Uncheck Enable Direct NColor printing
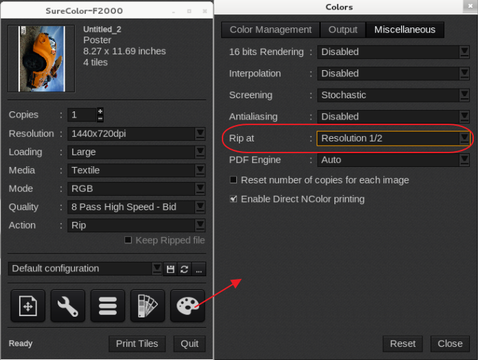Image resolution: width=478 pixels, height=360 pixels. [x=234, y=199]
